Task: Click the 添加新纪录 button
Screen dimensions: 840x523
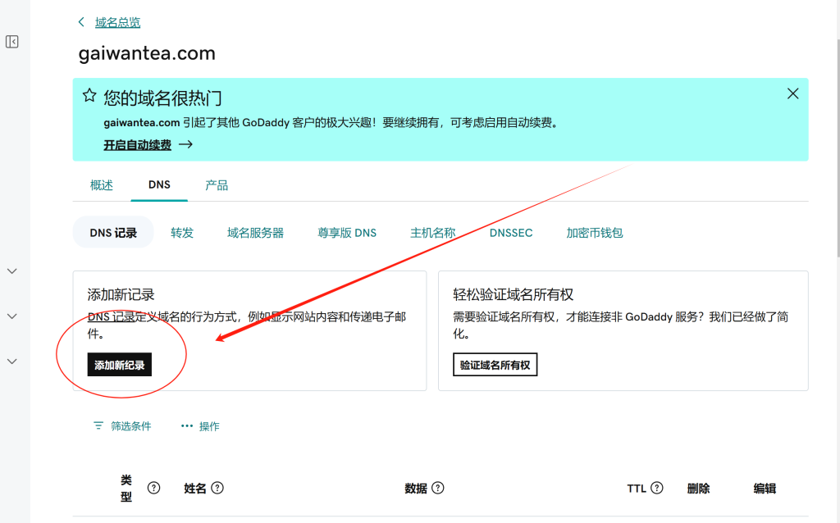Action: pos(119,364)
